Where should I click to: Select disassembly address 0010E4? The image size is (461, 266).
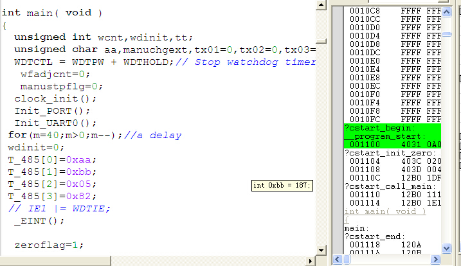pos(365,69)
